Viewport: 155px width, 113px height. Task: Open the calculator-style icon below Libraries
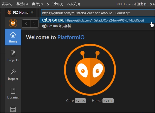[x=13, y=109]
